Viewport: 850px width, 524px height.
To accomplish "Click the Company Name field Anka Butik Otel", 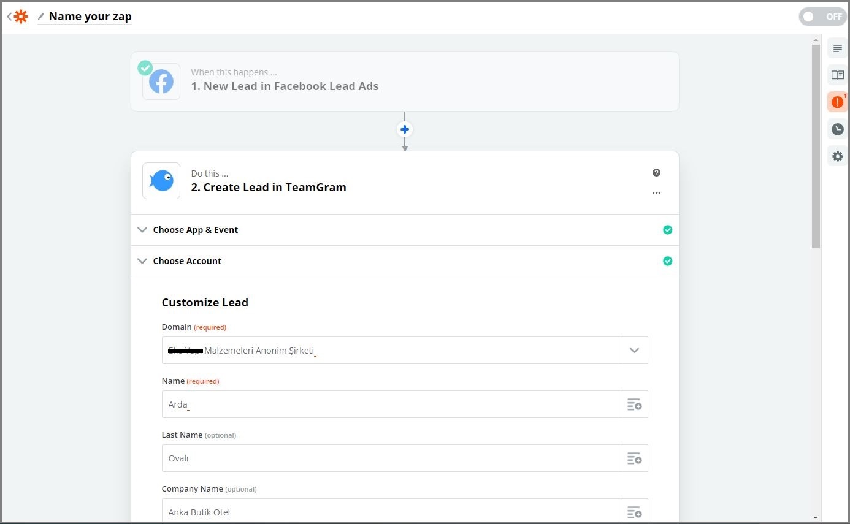I will 391,512.
